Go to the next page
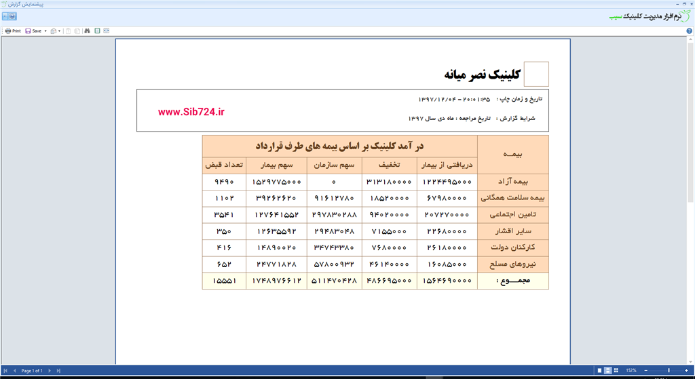The width and height of the screenshot is (695, 379). tap(50, 371)
